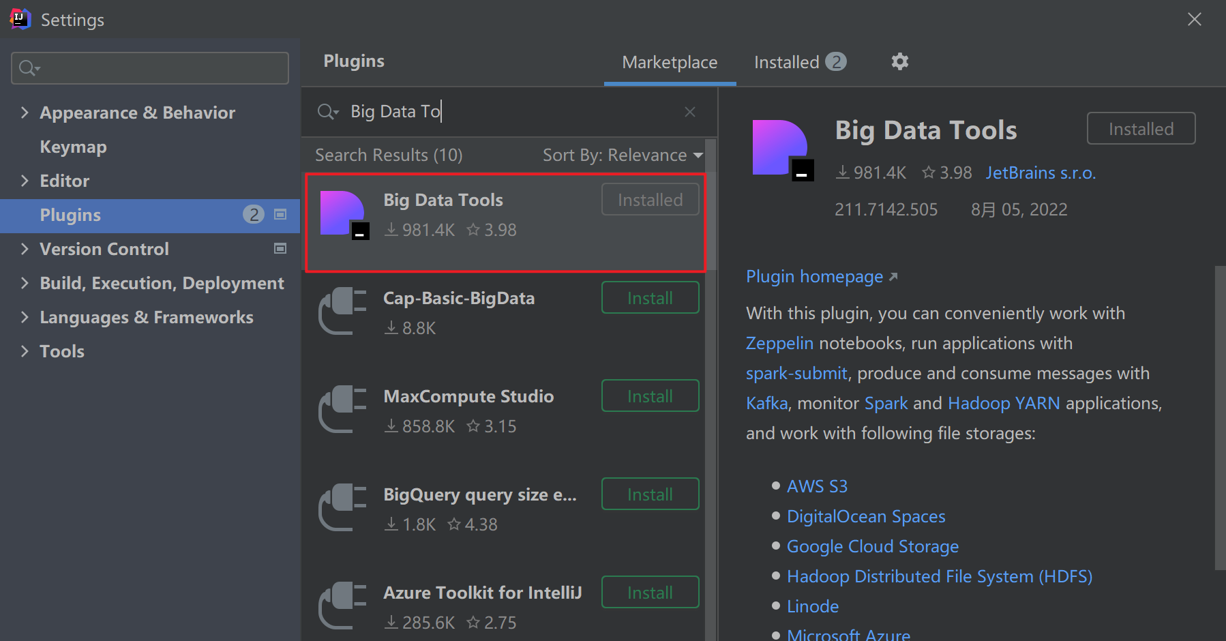
Task: Click the Cap-Basic-BigData plug icon
Action: point(343,312)
